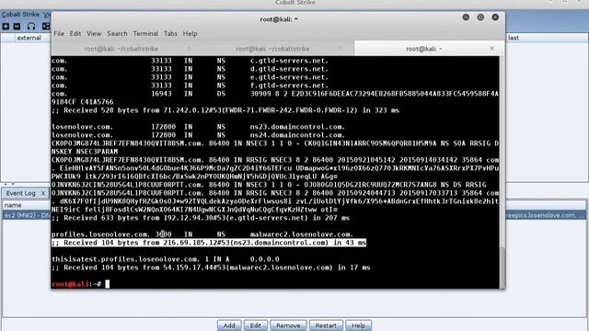Open the terminal File menu
Screen dimensions: 589x331
pos(59,33)
